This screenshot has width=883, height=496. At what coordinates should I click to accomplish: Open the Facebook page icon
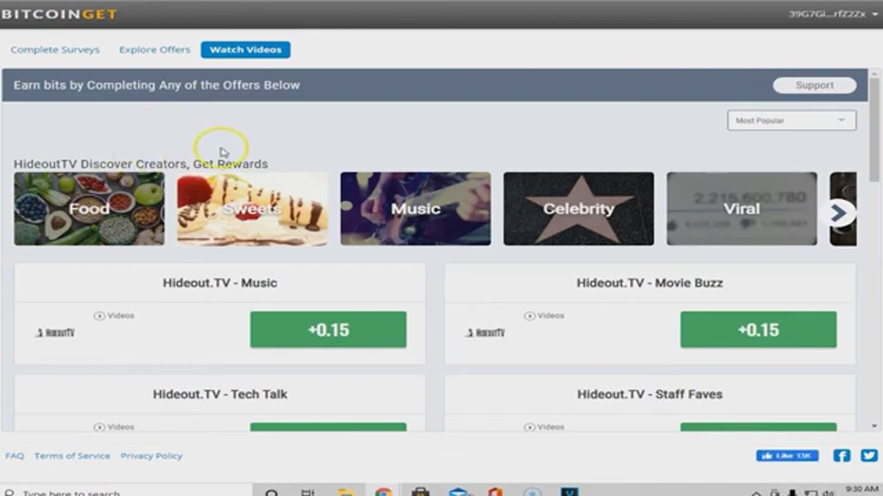click(842, 455)
